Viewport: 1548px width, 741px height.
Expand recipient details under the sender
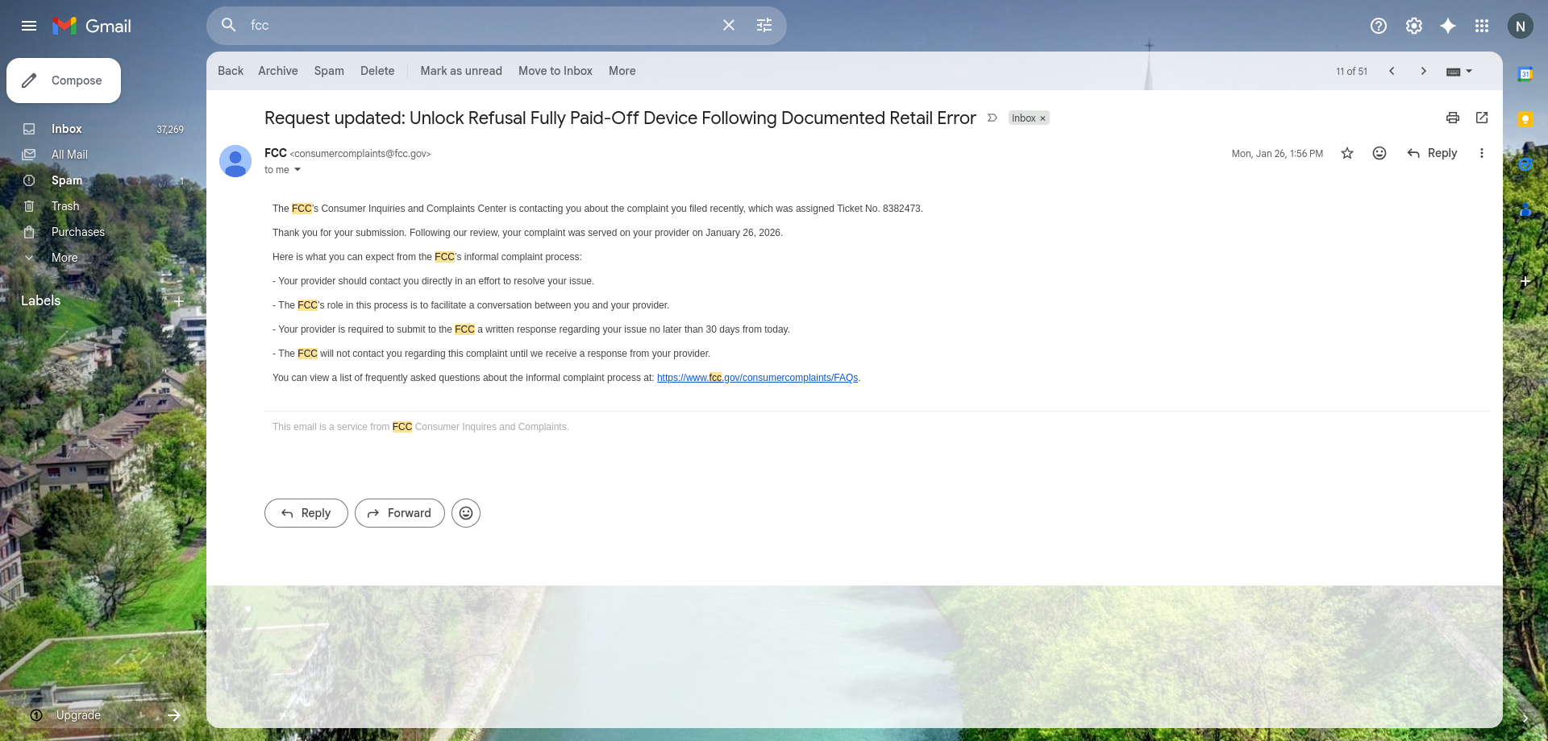[298, 170]
